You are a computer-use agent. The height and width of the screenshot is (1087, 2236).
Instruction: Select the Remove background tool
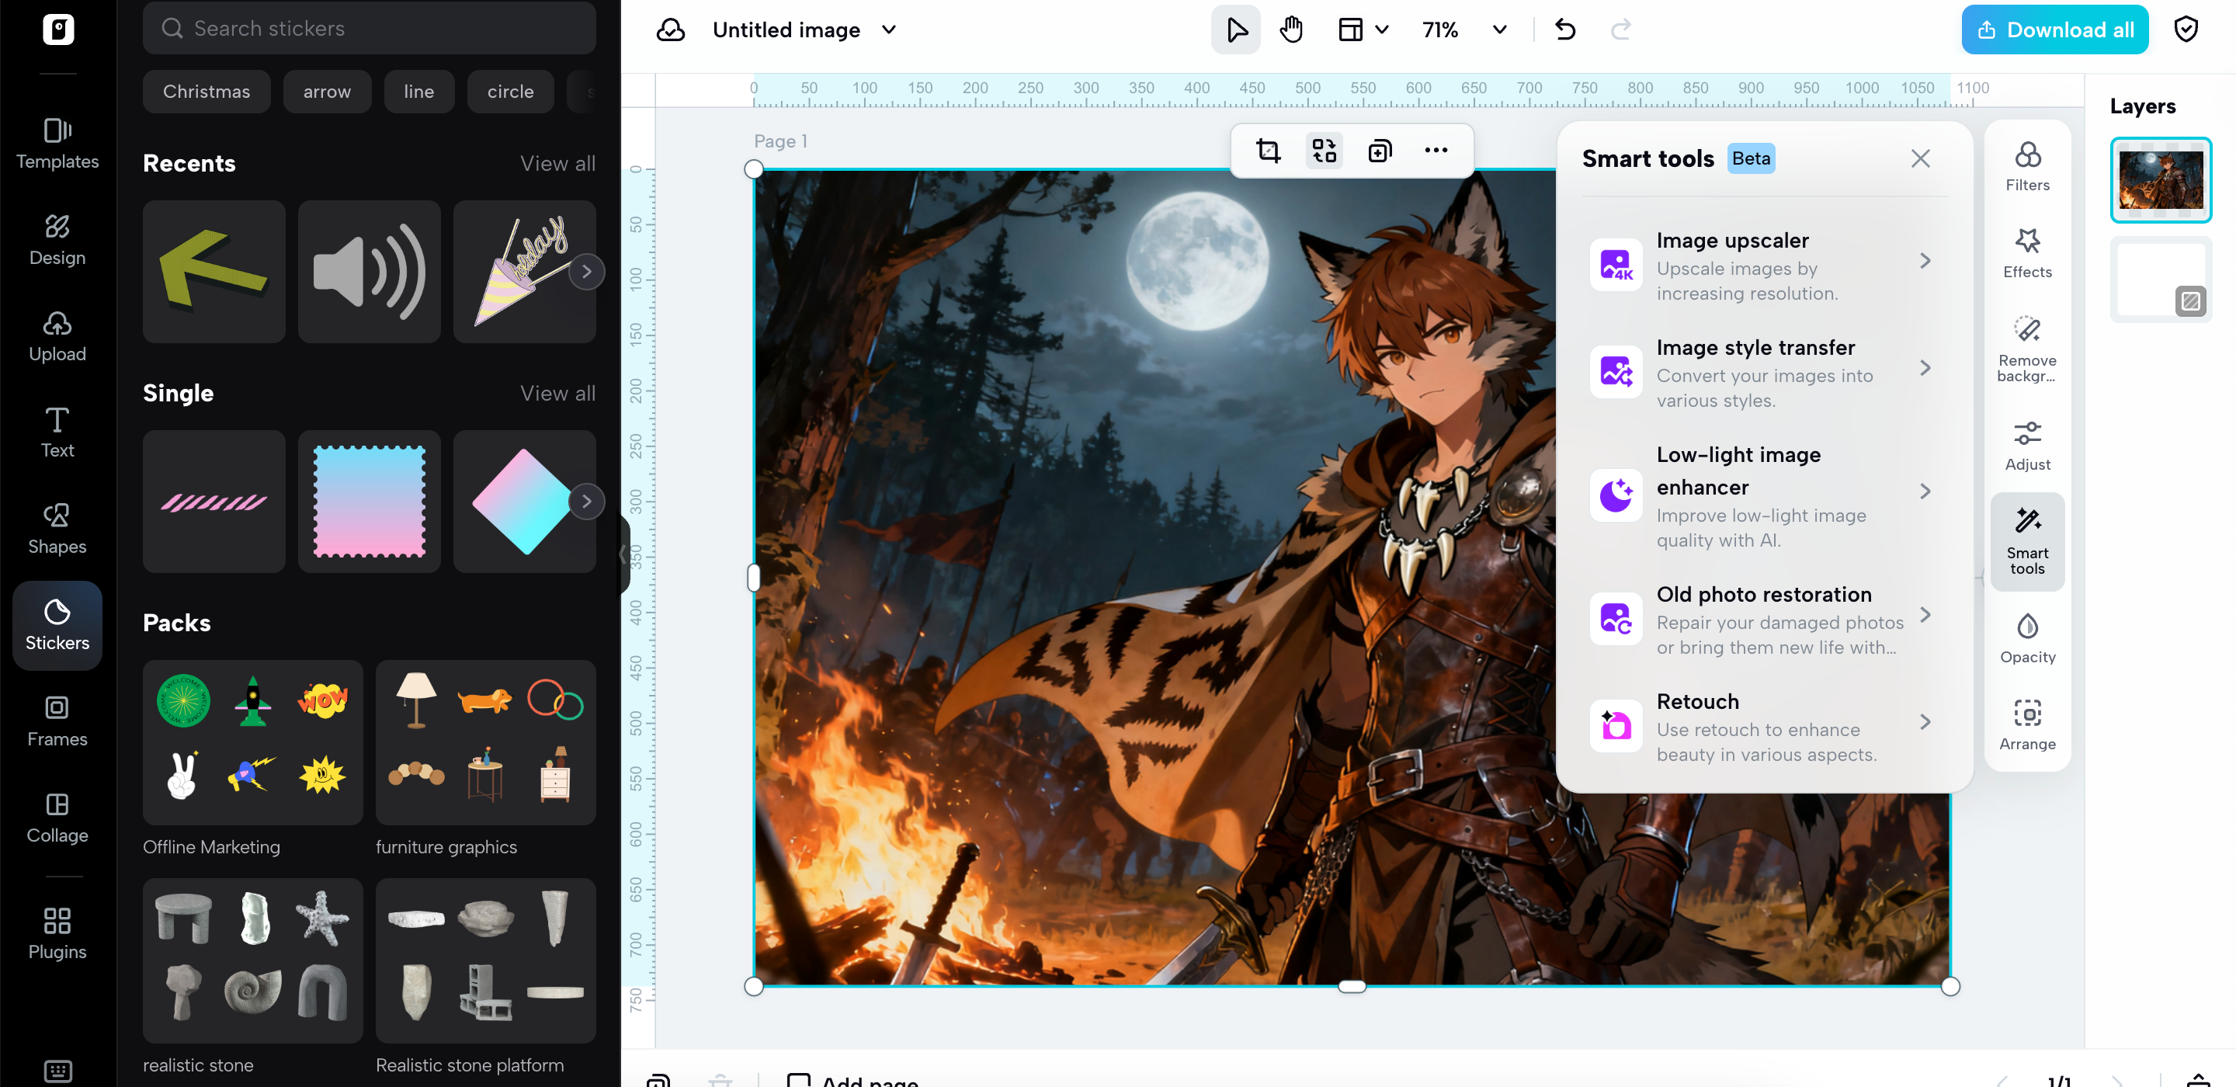point(2027,346)
